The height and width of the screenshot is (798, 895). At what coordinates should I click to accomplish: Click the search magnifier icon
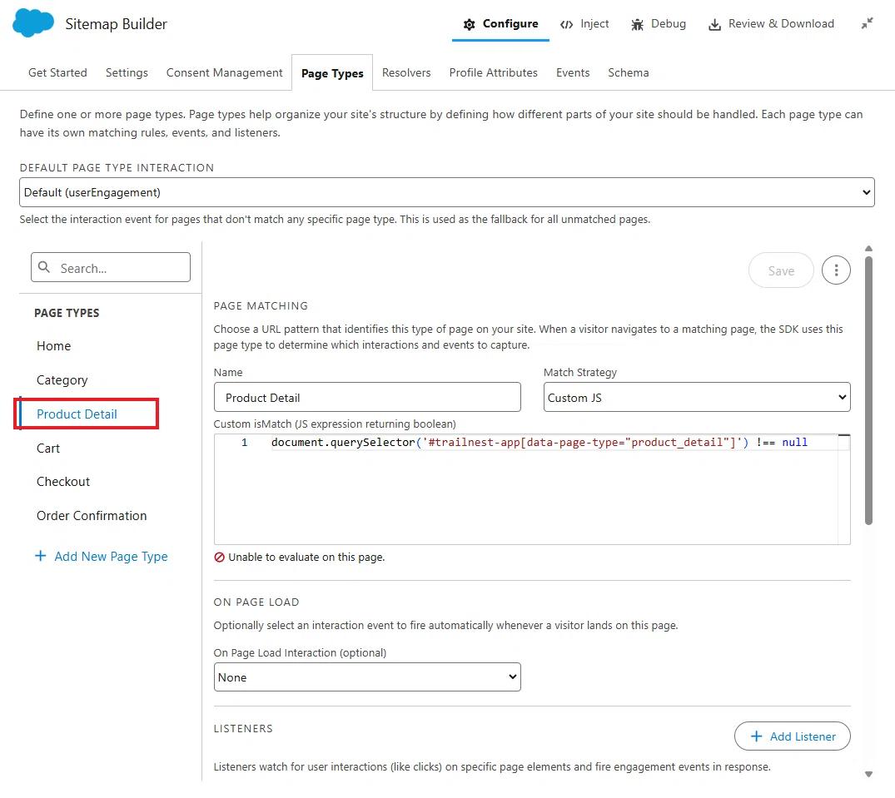pos(44,267)
